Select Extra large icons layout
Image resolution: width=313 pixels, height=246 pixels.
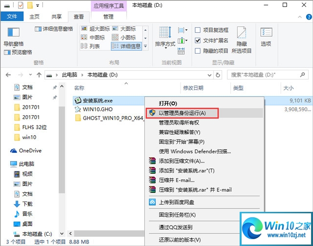(x=96, y=29)
